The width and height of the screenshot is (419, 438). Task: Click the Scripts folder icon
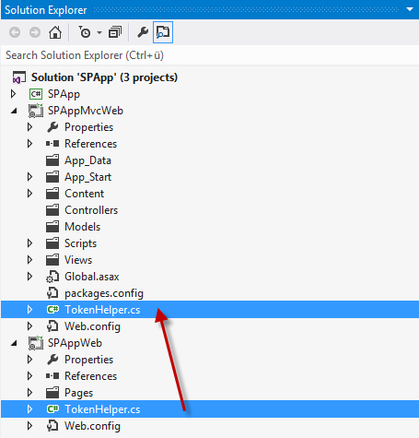point(52,243)
